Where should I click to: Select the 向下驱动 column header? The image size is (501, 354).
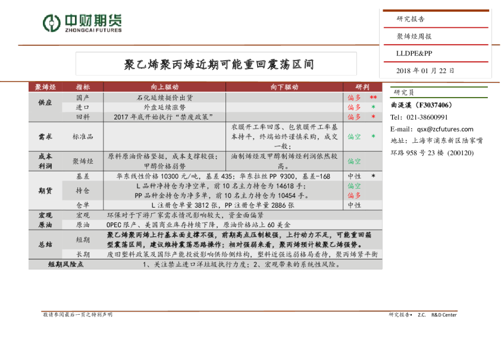point(284,87)
